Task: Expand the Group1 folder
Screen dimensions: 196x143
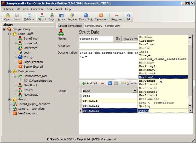Action: (x=9, y=100)
